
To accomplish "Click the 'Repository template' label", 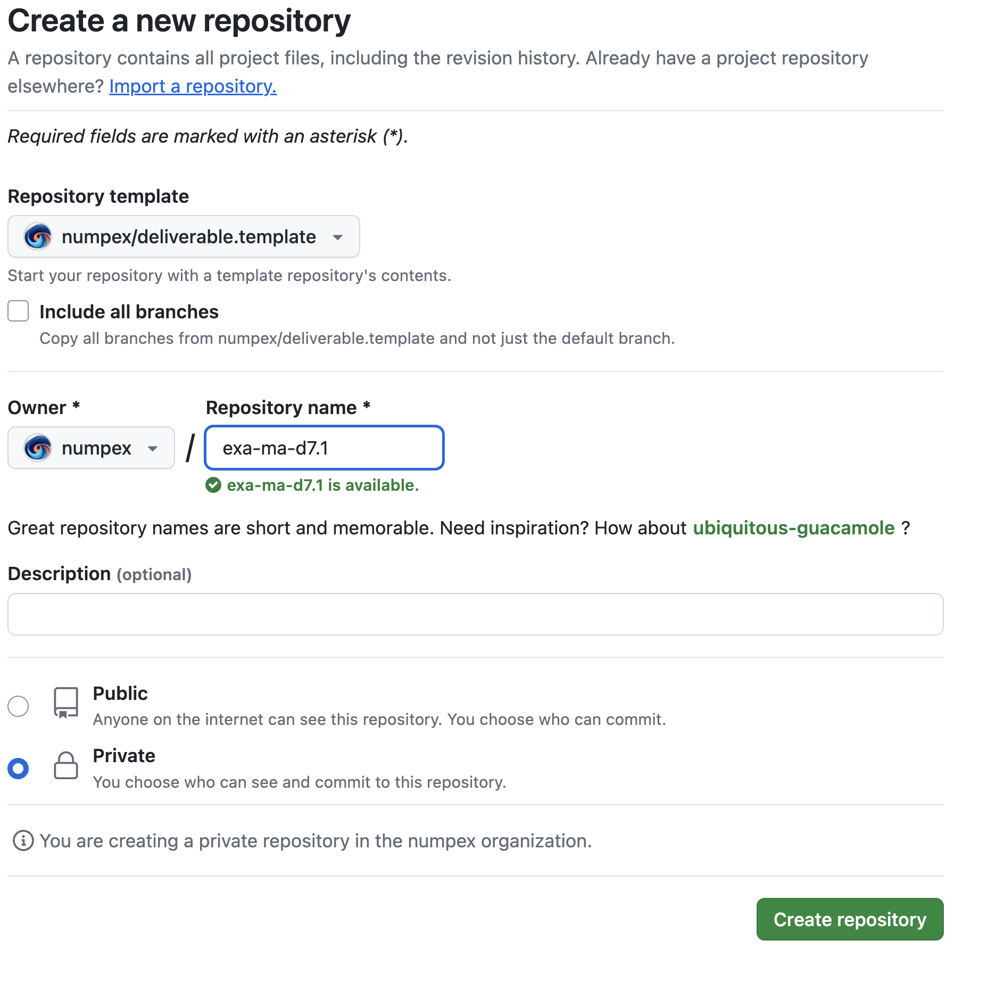I will click(98, 196).
